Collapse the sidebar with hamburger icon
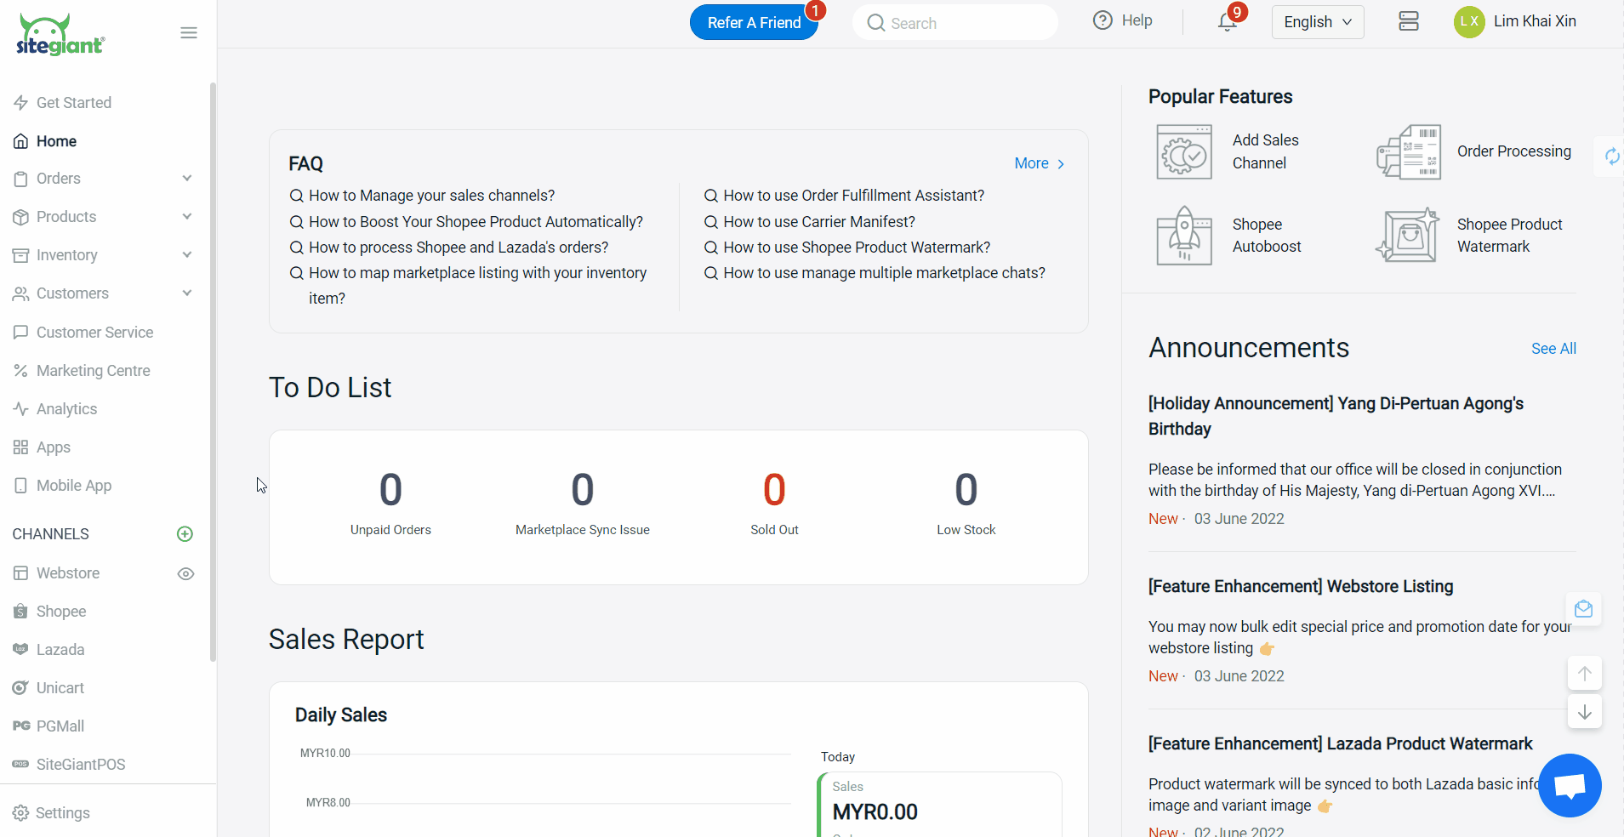 click(189, 33)
